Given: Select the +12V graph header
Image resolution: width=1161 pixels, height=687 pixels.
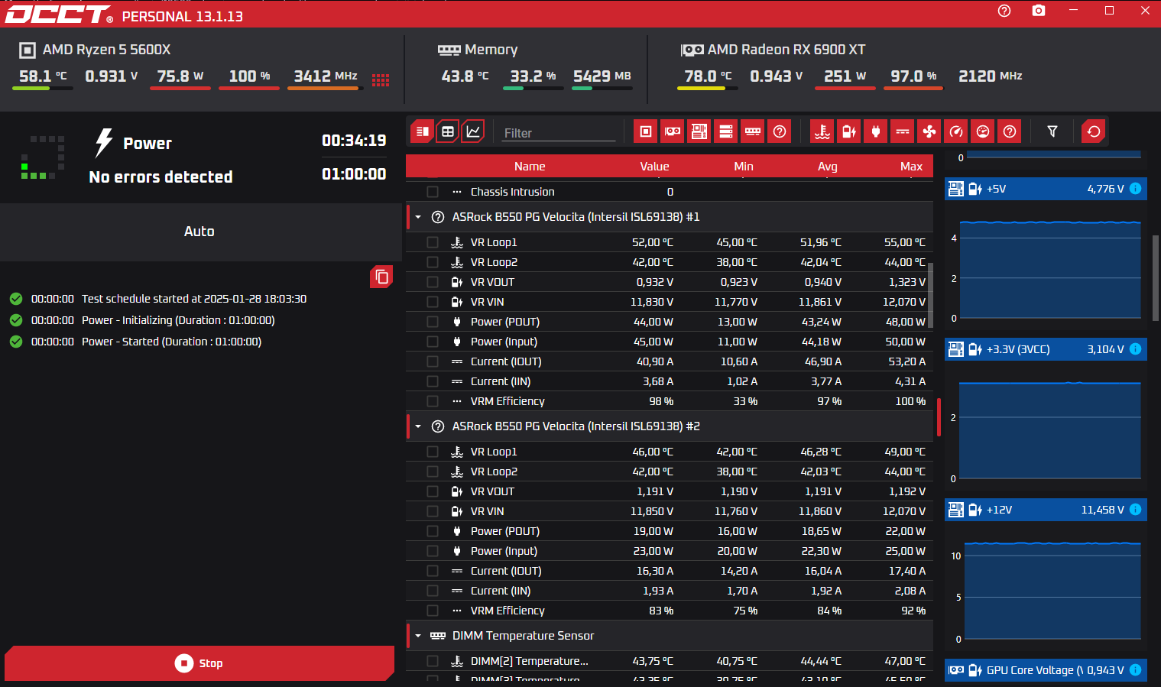Looking at the screenshot, I should 1046,510.
